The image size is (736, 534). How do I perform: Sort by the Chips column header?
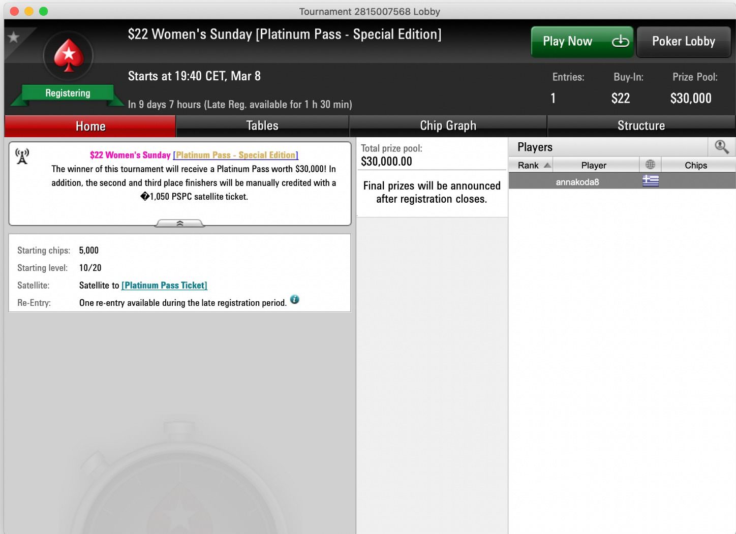[x=698, y=165]
